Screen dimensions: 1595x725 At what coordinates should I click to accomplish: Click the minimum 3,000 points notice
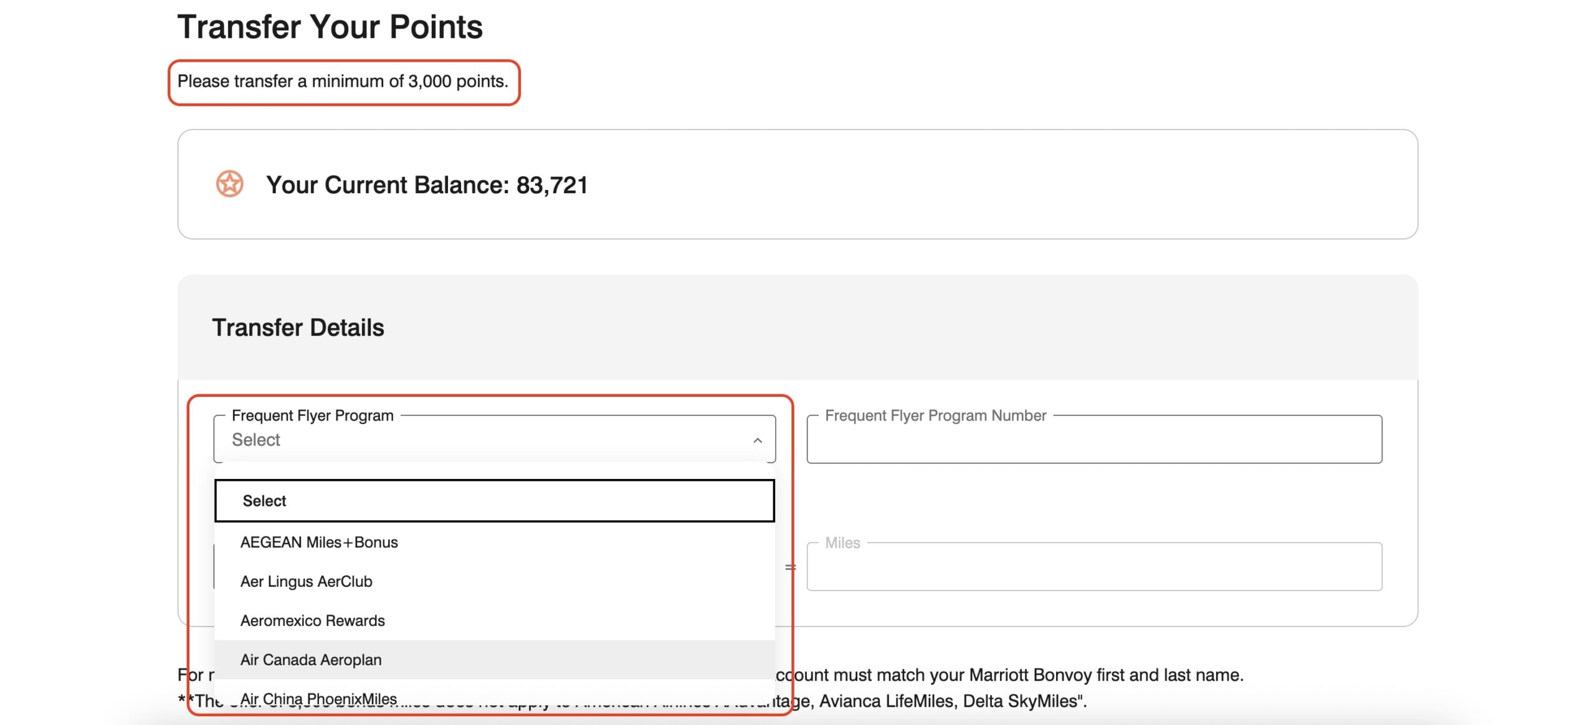point(343,82)
